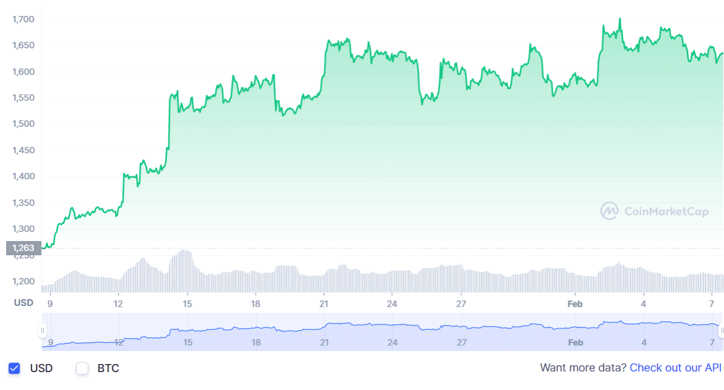Click the CoinMarketCap watermark text
Screen dimensions: 724x390
667,211
